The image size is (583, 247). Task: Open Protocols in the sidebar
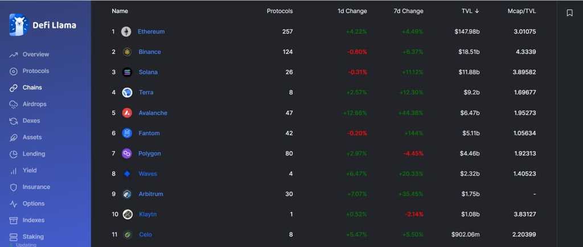(35, 71)
